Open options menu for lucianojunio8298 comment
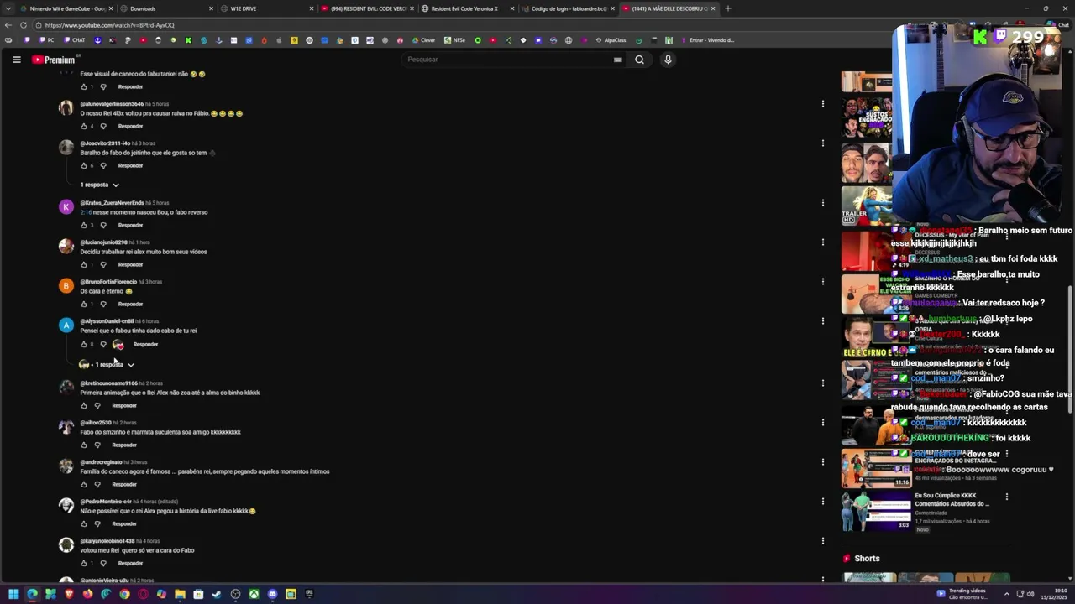Image resolution: width=1075 pixels, height=604 pixels. 823,242
